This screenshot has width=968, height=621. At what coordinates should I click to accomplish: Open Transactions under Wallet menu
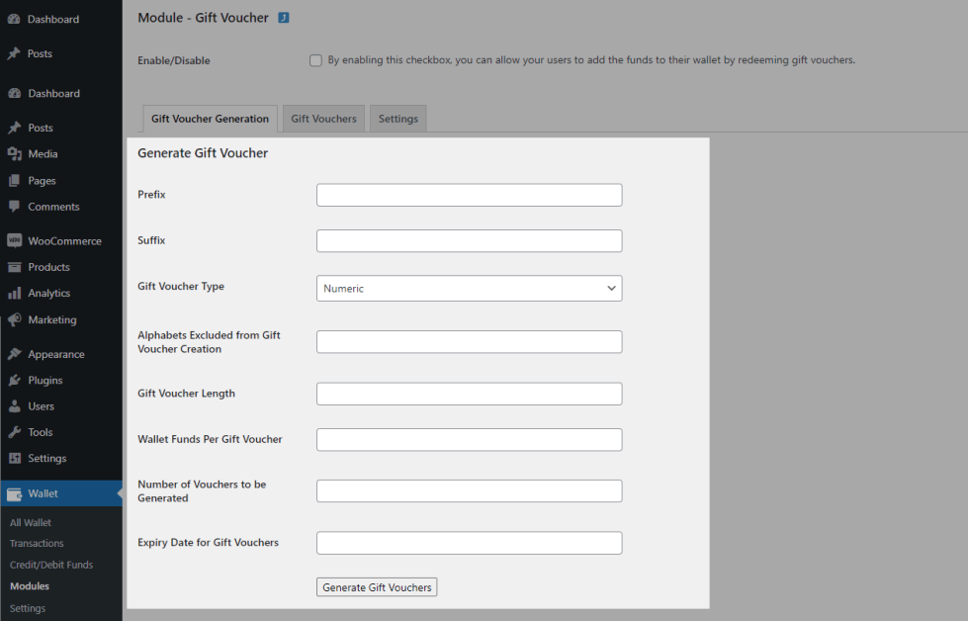click(x=37, y=544)
